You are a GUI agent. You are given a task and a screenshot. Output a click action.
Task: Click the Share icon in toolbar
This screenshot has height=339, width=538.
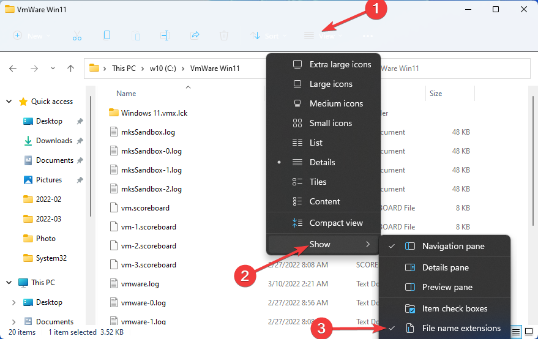click(x=195, y=35)
